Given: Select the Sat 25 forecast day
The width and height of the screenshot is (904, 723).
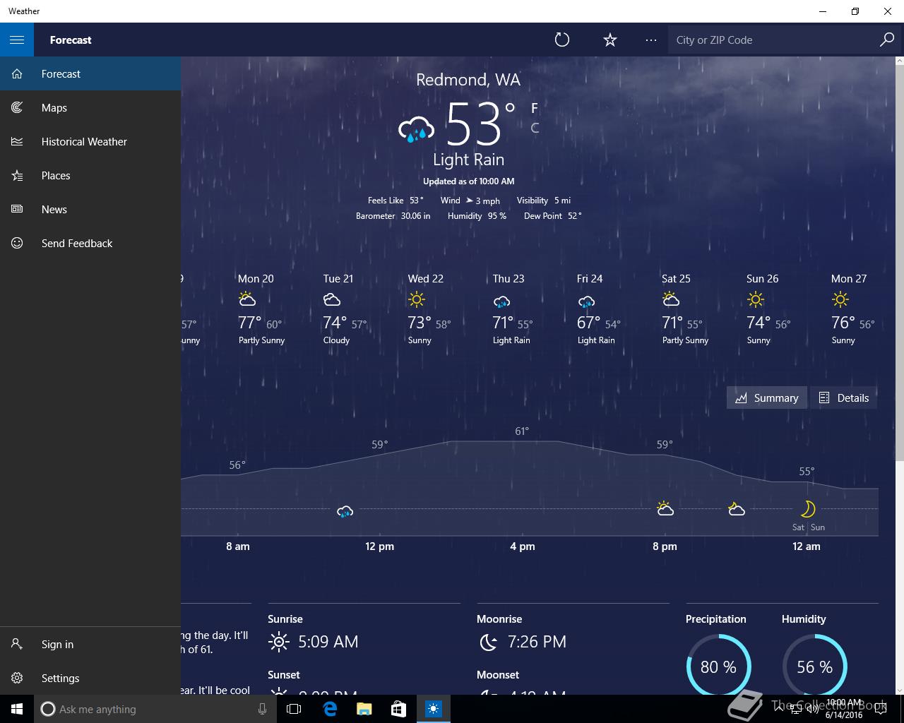Looking at the screenshot, I should (x=684, y=309).
